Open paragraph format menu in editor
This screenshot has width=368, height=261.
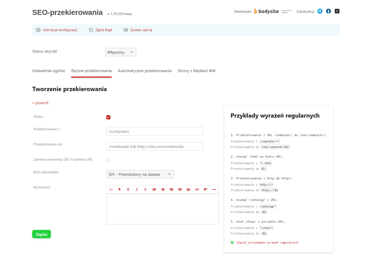point(119,189)
